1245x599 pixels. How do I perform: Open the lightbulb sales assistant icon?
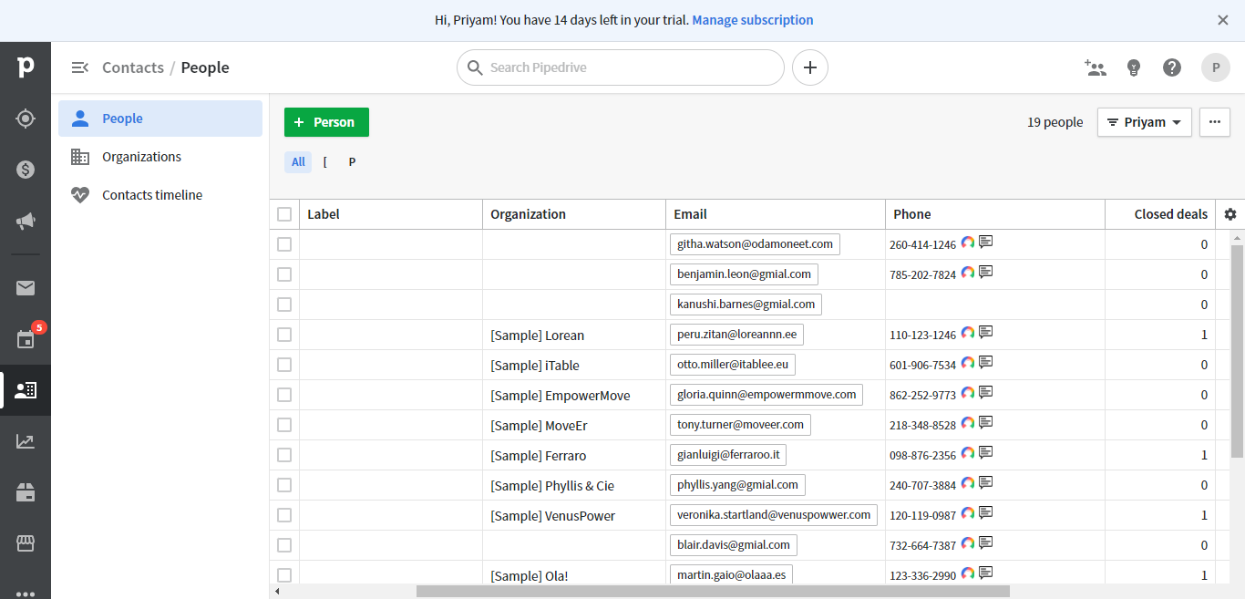(1134, 67)
